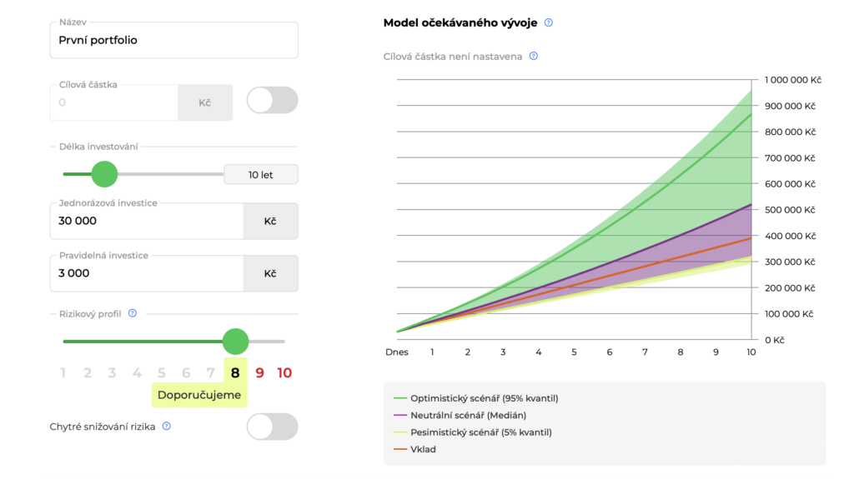This screenshot has height=479, width=854.
Task: Toggle Chytré snižování rizika switch on
Action: click(272, 427)
